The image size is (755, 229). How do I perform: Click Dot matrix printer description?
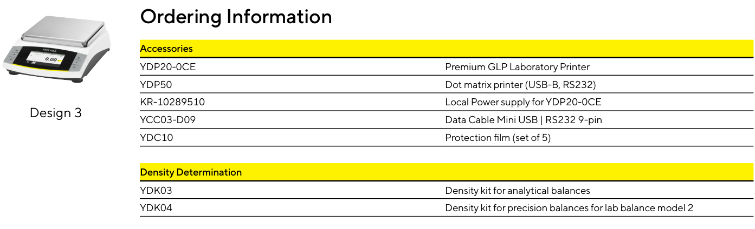(x=520, y=85)
